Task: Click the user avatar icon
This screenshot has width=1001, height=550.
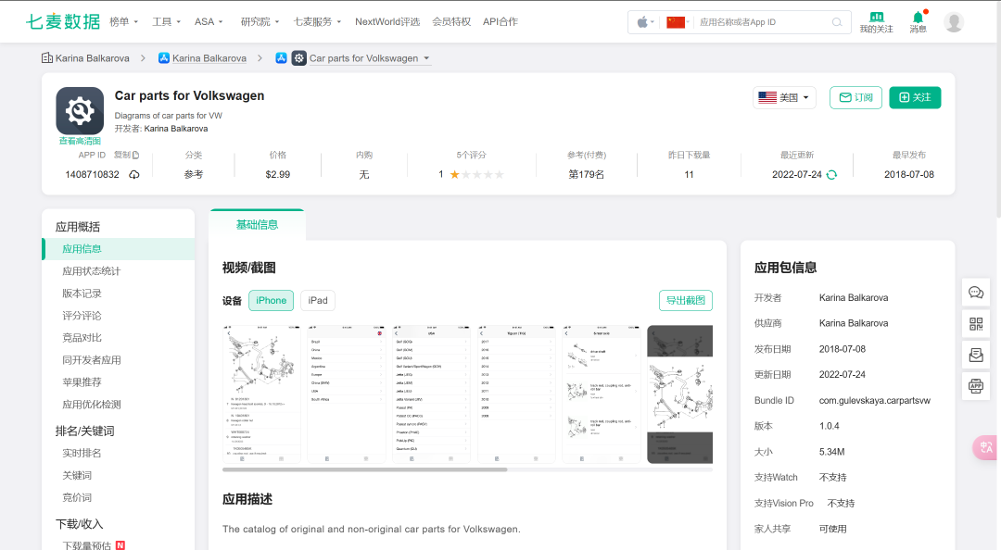Action: coord(954,22)
